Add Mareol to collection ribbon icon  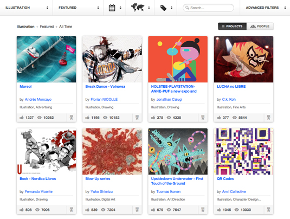click(71, 118)
